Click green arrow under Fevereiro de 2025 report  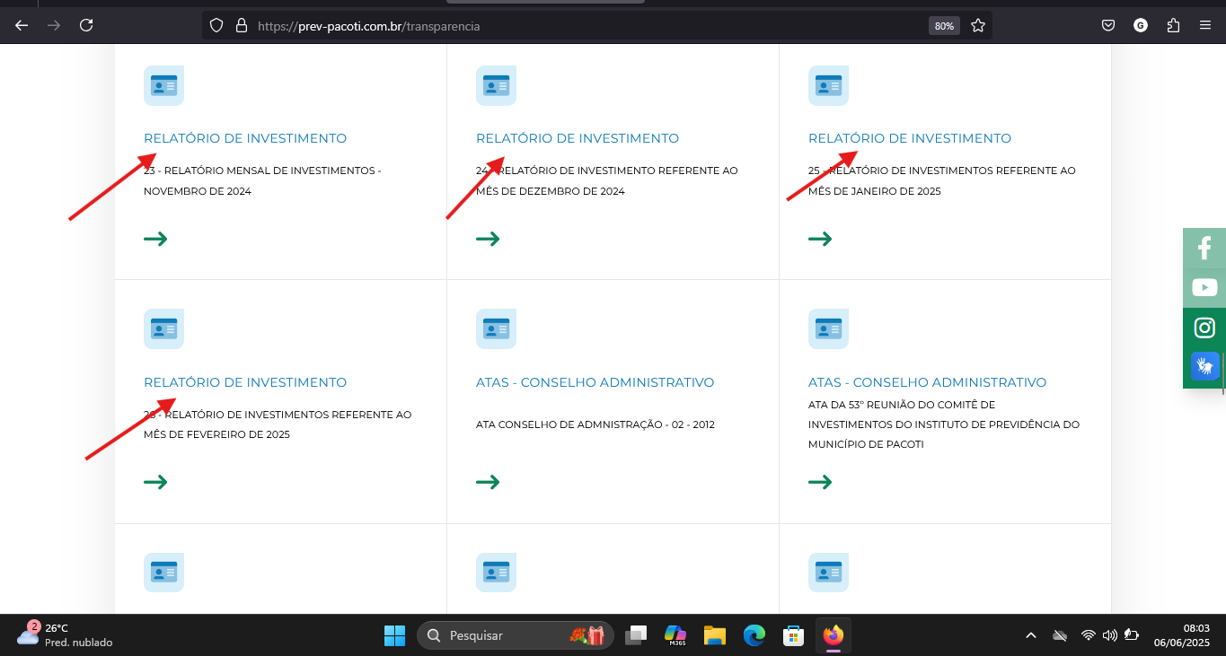tap(155, 482)
